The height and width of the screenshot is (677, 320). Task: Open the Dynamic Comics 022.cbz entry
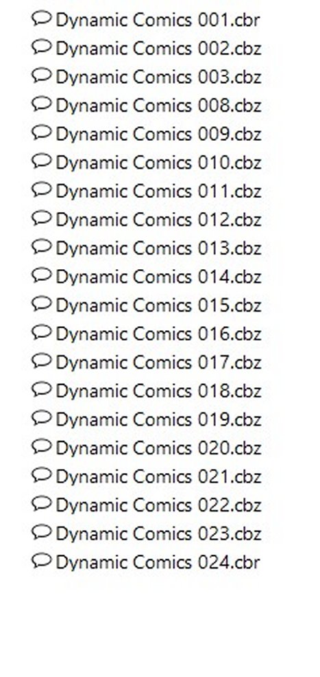click(x=158, y=505)
